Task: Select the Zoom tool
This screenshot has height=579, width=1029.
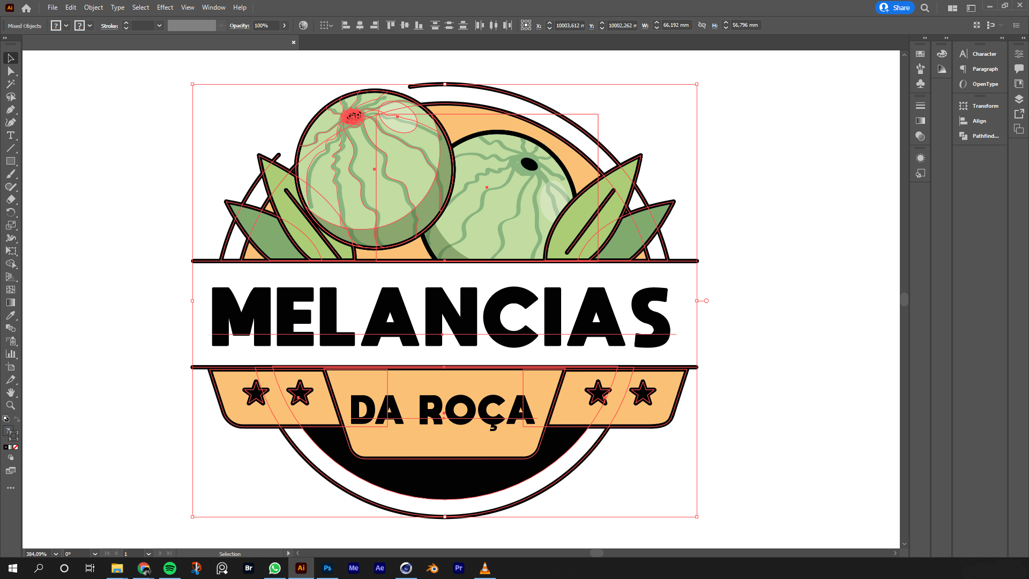Action: pyautogui.click(x=11, y=406)
